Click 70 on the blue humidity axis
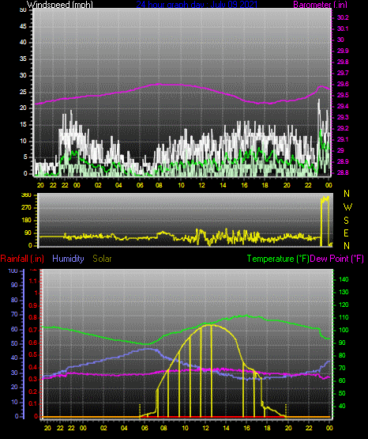Image resolution: width=368 pixels, height=439 pixels. (x=14, y=315)
